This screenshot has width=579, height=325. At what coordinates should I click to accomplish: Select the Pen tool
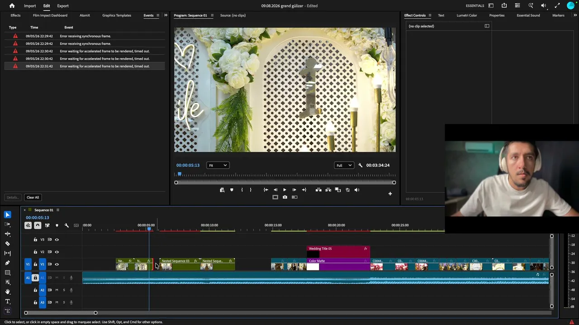tap(7, 263)
